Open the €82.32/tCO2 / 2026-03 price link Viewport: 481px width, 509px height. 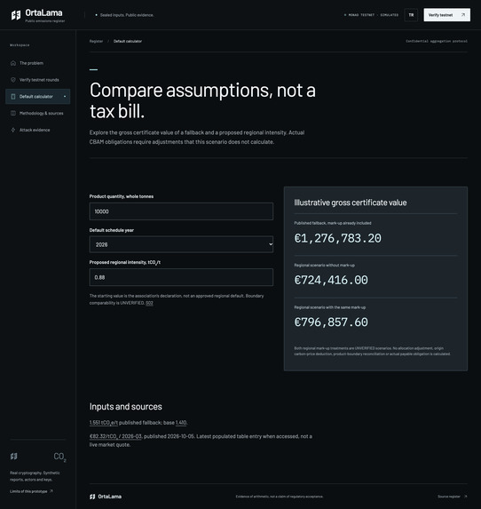click(115, 436)
